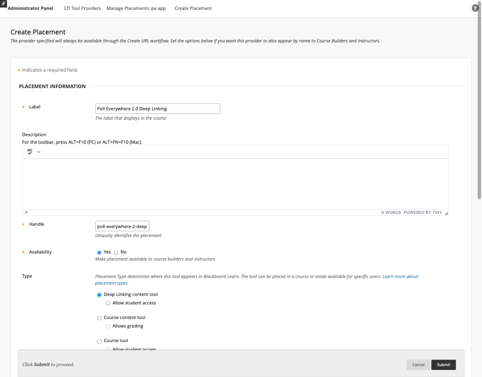Check the Allows grading checkbox
The height and width of the screenshot is (377, 482).
[108, 326]
